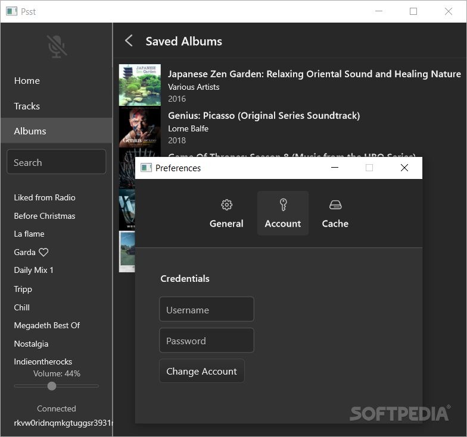Open the Megadeth Best Of playlist
This screenshot has height=437, width=467.
tap(46, 326)
